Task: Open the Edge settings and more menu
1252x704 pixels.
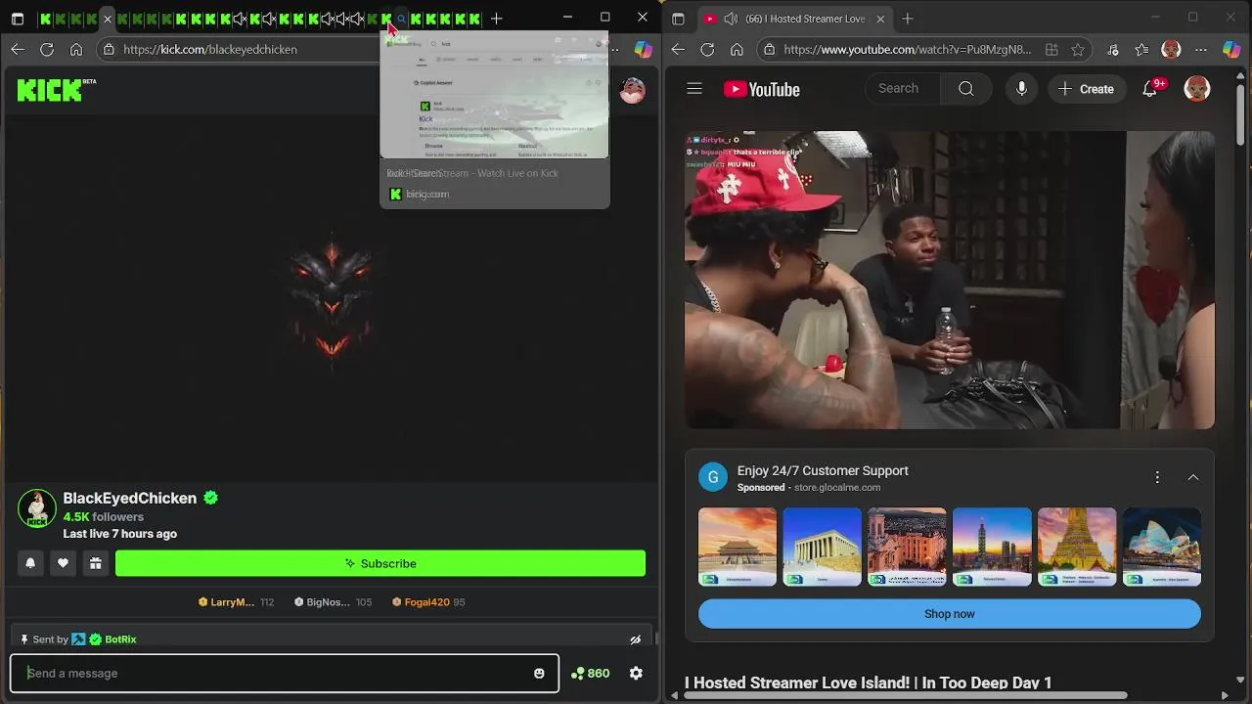Action: pyautogui.click(x=1201, y=49)
